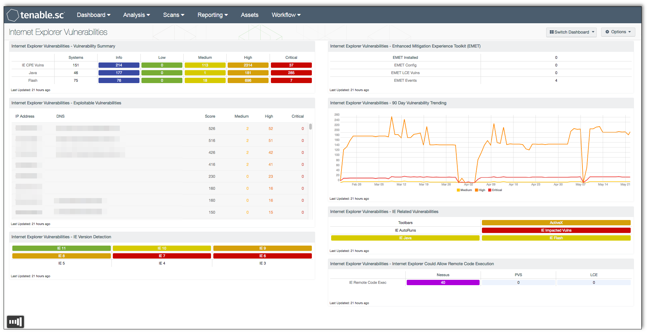Click the IE Flash indicator
The image size is (648, 333).
[556, 238]
